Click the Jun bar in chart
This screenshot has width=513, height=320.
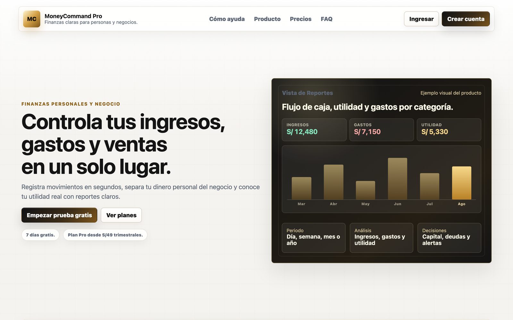(398, 179)
